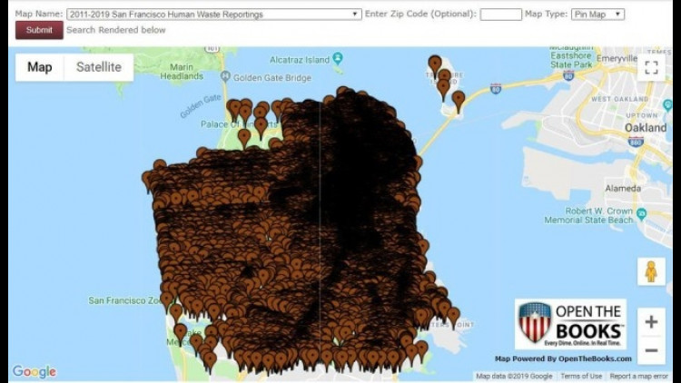
Task: Zoom out with the minus button
Action: pyautogui.click(x=651, y=350)
